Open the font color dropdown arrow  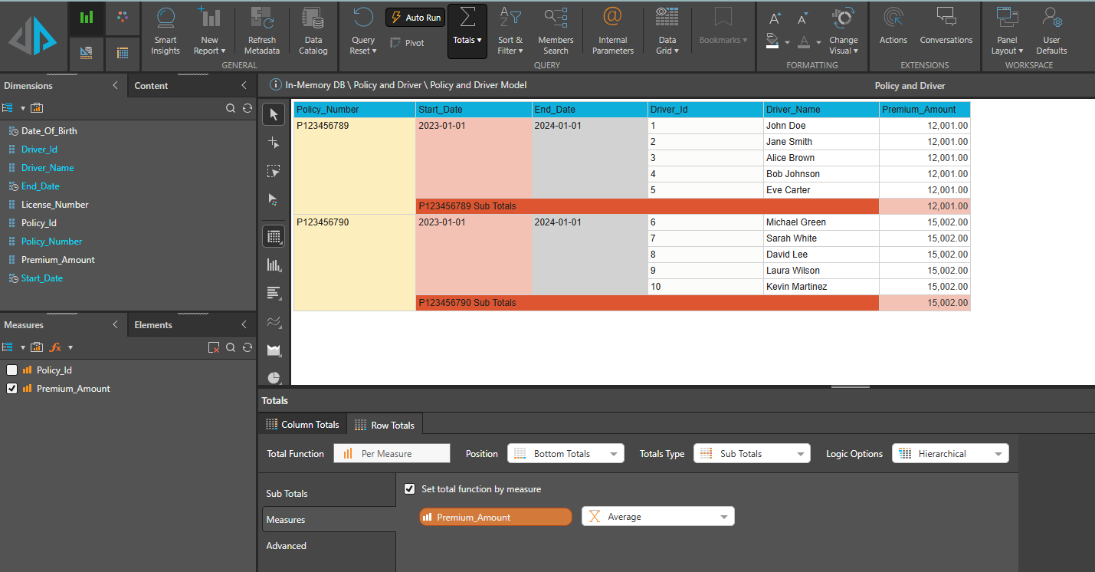[x=818, y=43]
